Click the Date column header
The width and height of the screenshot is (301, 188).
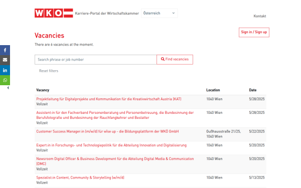(x=253, y=90)
